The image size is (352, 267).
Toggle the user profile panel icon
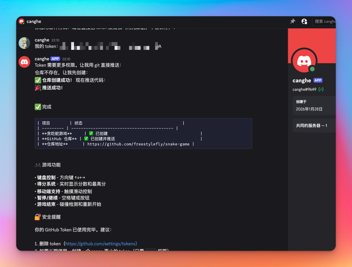click(x=304, y=21)
